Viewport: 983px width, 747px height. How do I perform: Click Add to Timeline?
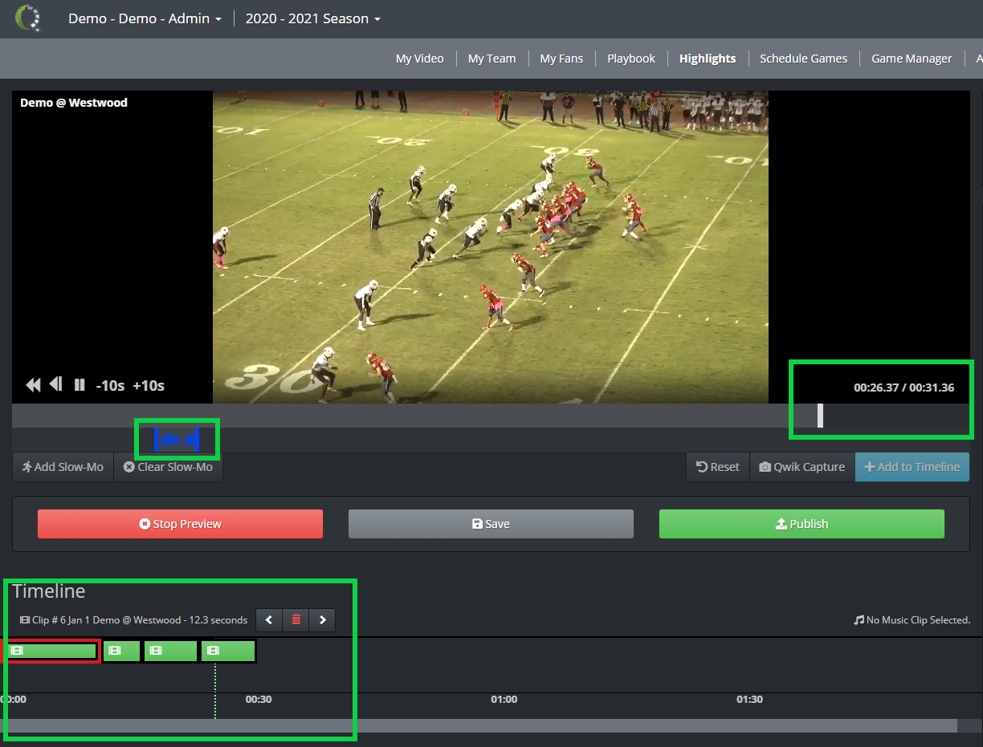coord(912,466)
